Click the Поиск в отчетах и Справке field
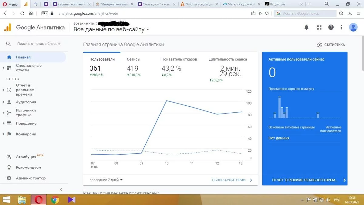The height and width of the screenshot is (205, 364). click(39, 44)
